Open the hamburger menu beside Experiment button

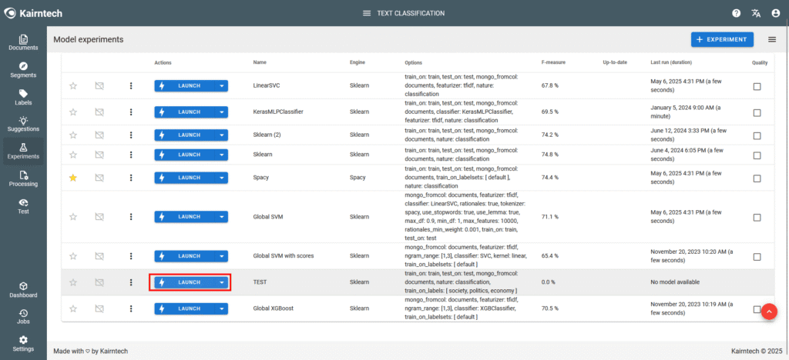tap(772, 39)
